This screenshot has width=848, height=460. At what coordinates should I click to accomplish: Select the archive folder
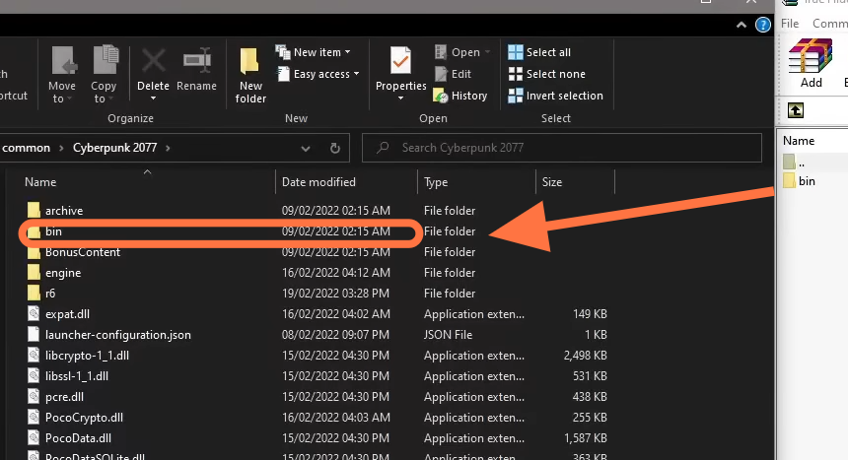[x=64, y=211]
